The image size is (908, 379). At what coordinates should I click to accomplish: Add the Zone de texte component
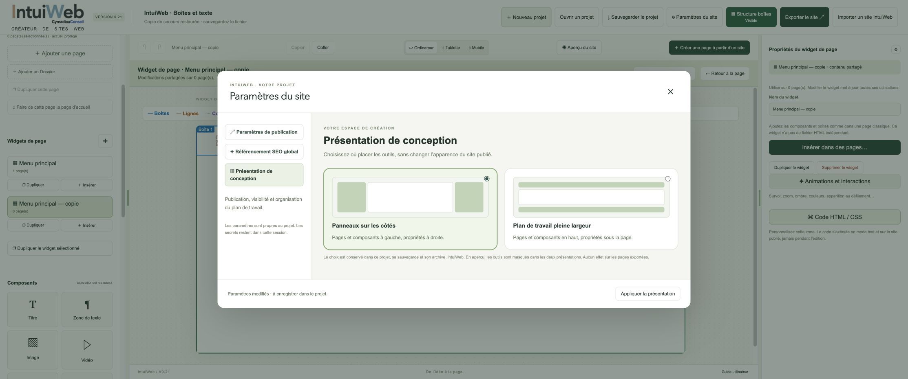87,309
